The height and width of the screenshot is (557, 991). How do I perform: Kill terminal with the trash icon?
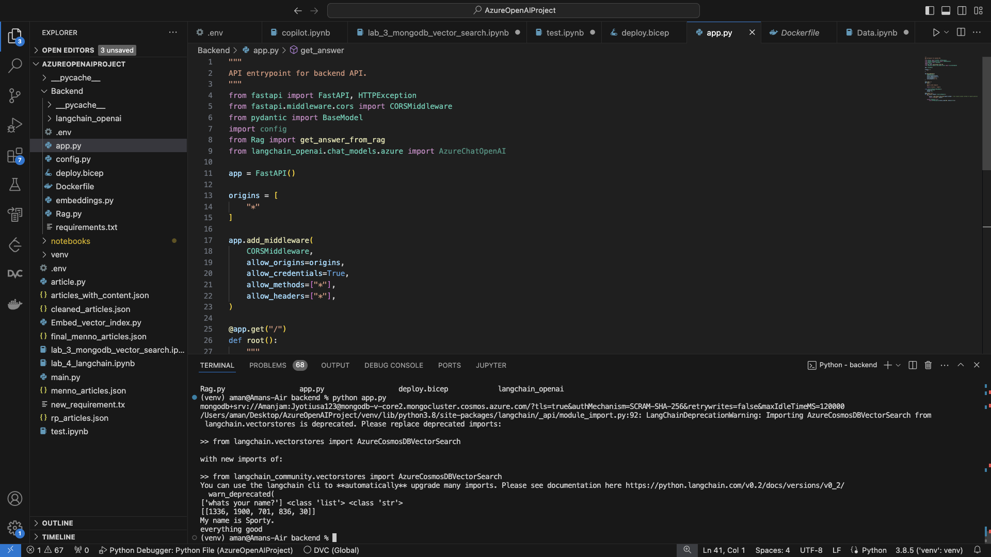point(928,365)
